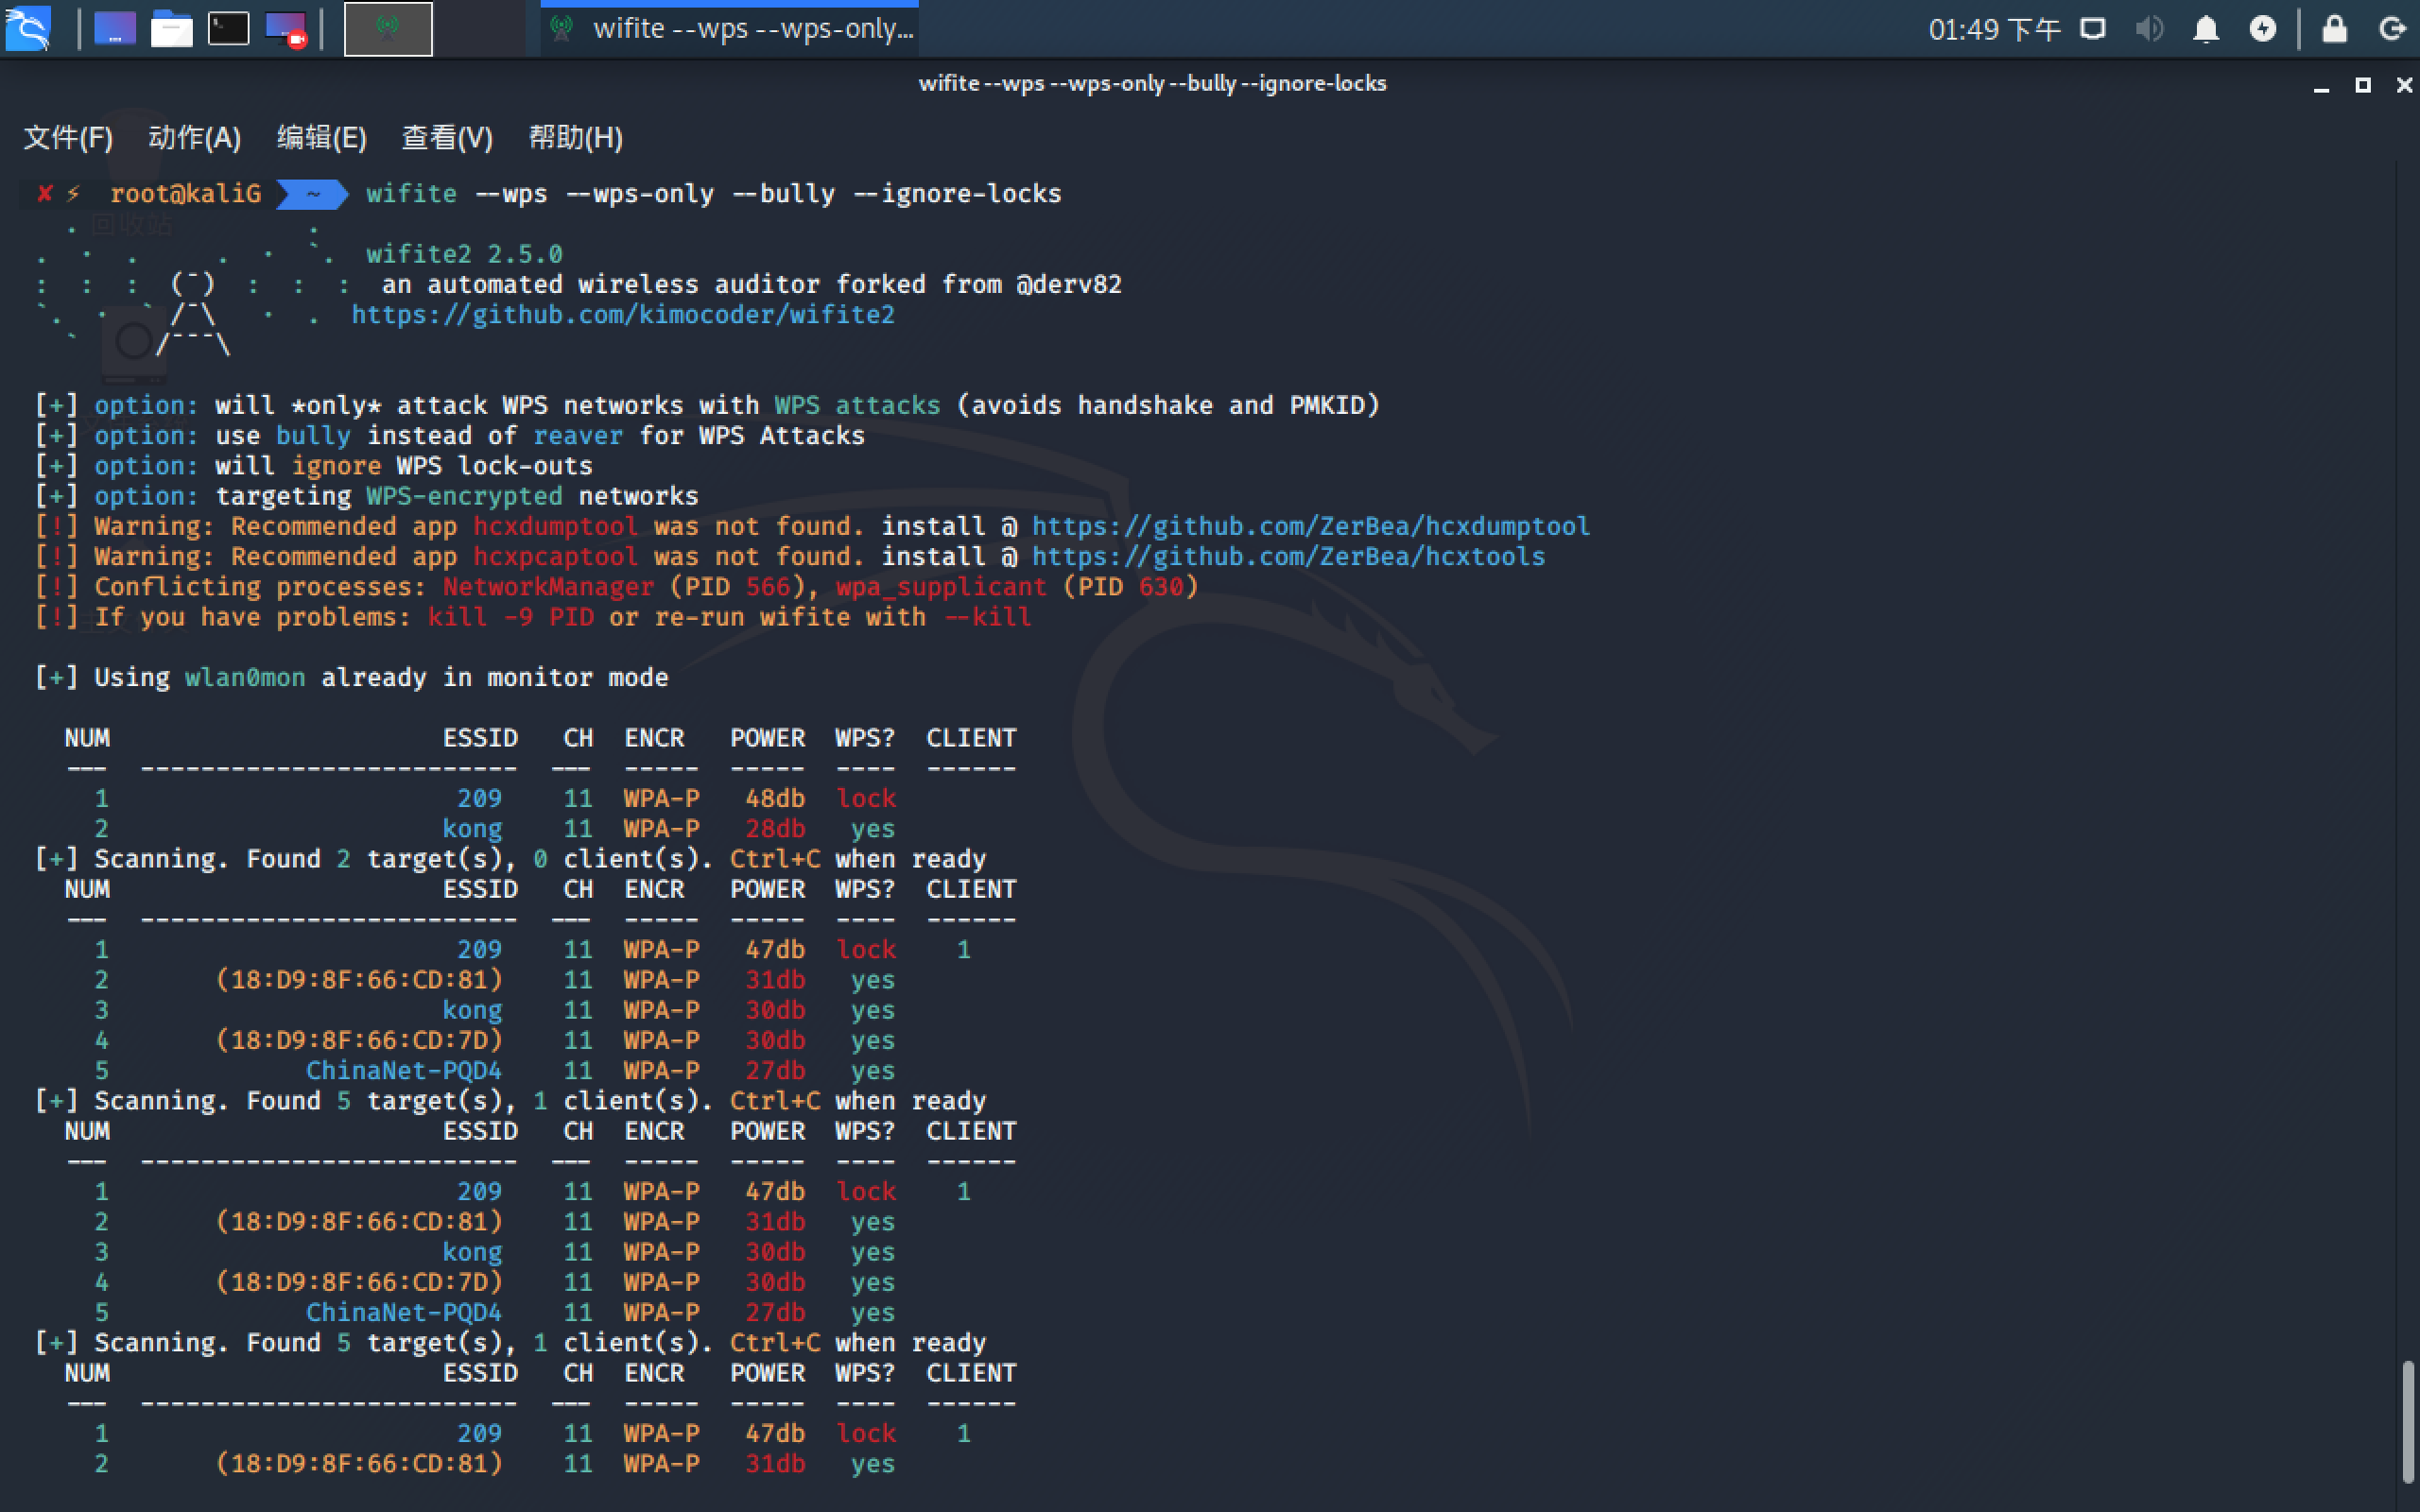Open the 文件(F) menu
Screen dimensions: 2420x1512
point(68,137)
